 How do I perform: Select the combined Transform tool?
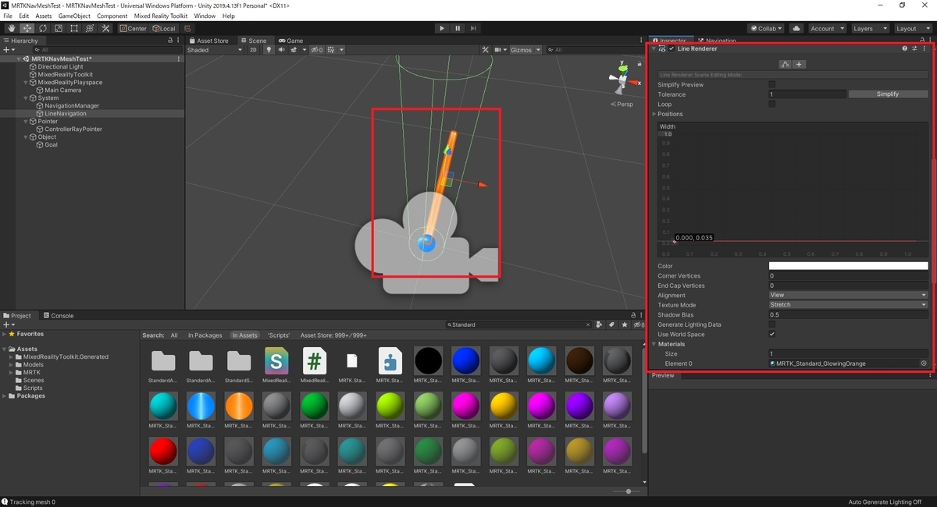click(x=89, y=28)
